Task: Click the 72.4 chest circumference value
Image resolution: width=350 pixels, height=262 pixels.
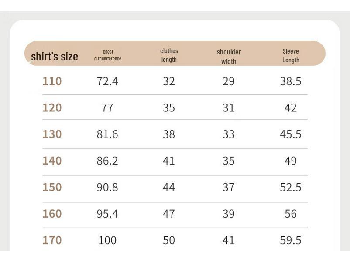Action: [x=107, y=81]
